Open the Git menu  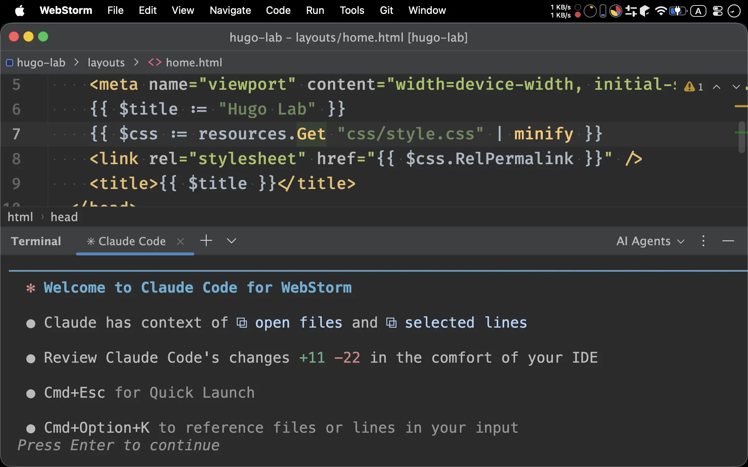tap(386, 11)
